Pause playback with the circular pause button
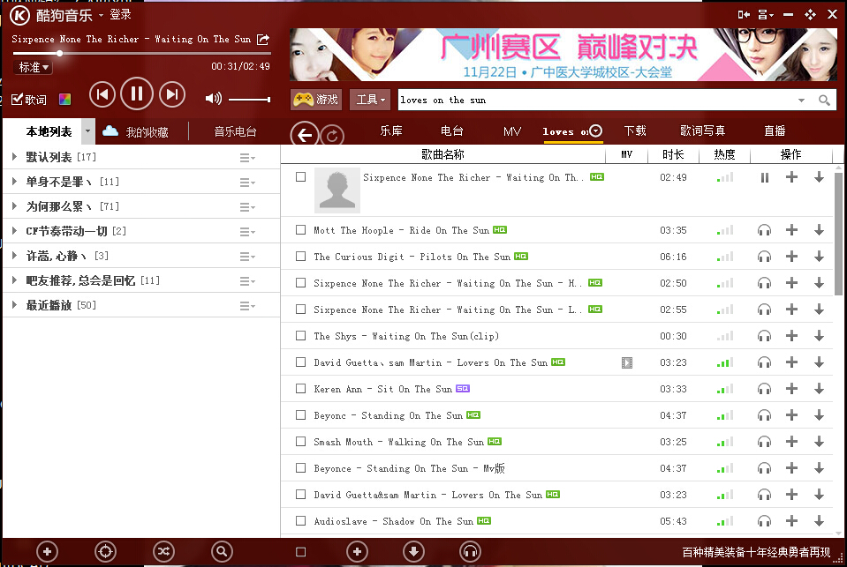Screen dimensions: 847x567 click(x=137, y=93)
